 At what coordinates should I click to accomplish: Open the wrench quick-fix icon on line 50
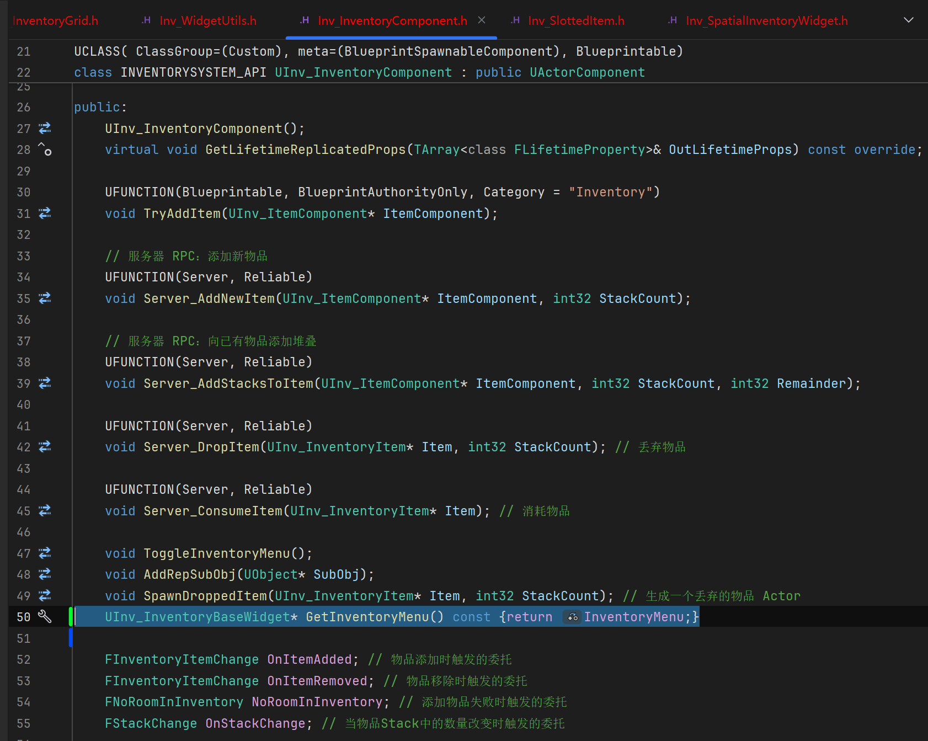(x=45, y=616)
